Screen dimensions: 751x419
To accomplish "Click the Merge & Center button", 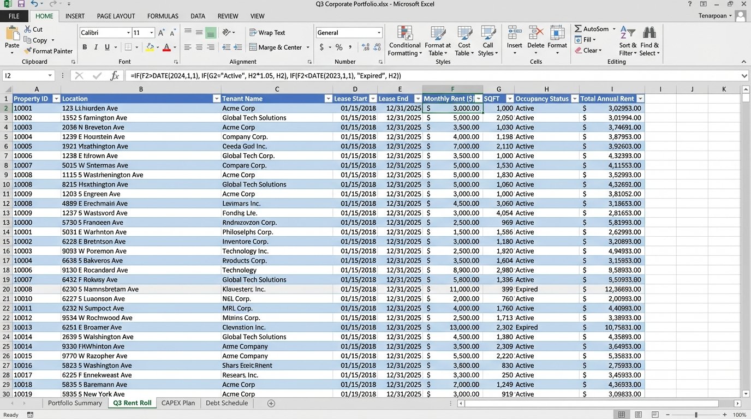I will (279, 47).
